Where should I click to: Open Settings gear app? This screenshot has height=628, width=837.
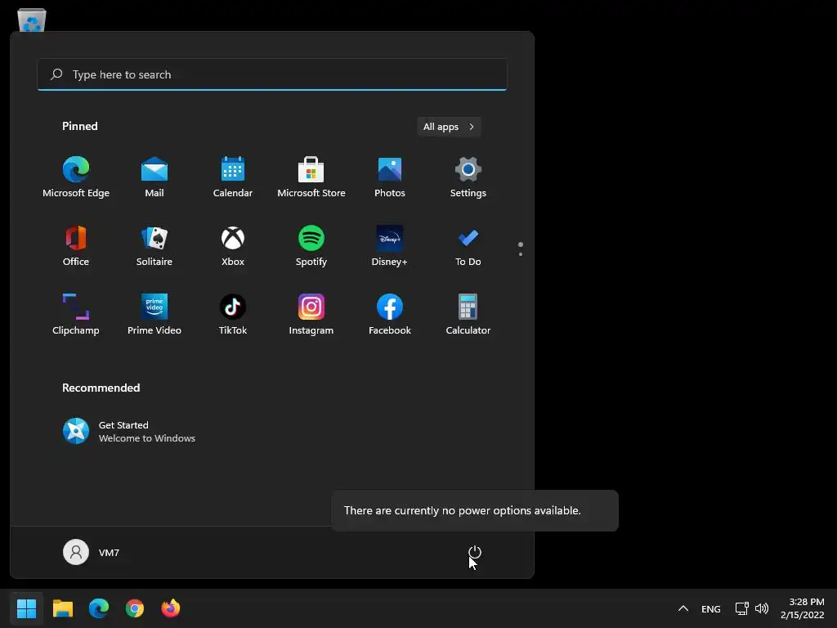point(468,177)
